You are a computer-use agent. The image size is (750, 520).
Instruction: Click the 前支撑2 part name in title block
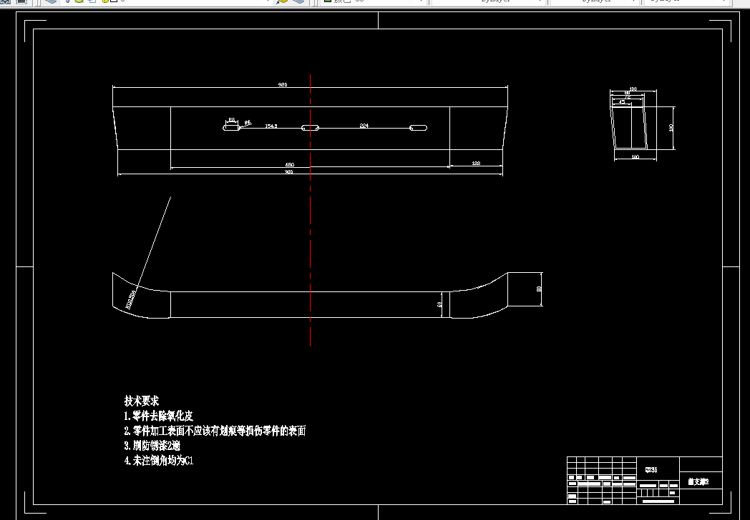point(698,482)
